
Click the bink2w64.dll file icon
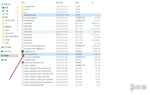[x=23, y=21]
